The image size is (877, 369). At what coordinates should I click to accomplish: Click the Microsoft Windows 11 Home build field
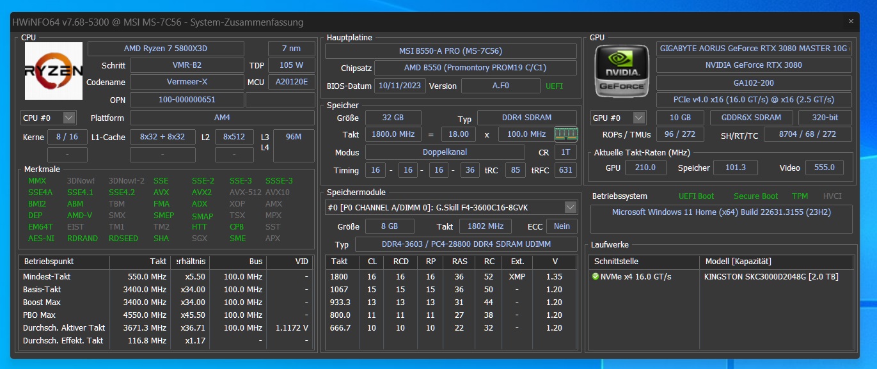pyautogui.click(x=721, y=219)
